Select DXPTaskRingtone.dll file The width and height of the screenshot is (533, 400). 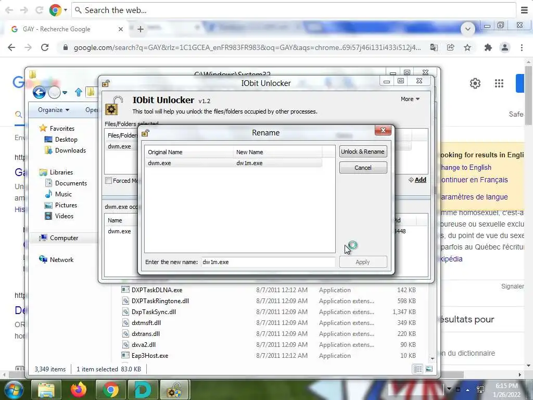(x=160, y=301)
